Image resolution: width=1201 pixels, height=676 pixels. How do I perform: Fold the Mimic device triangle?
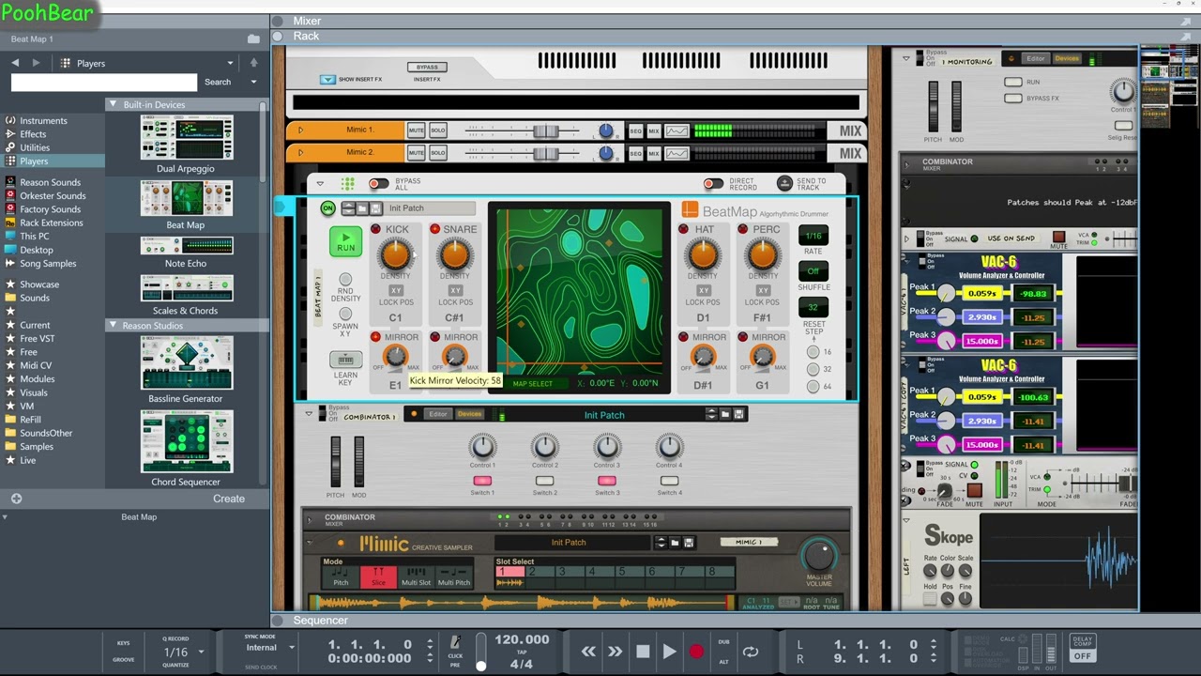click(310, 543)
